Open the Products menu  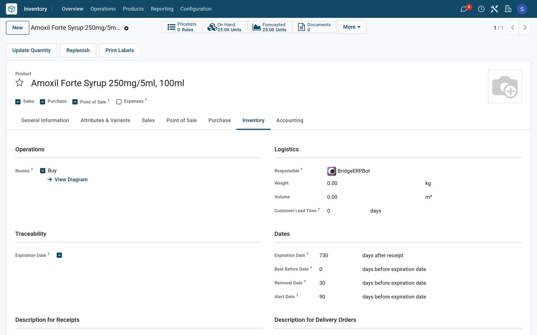[x=133, y=9]
